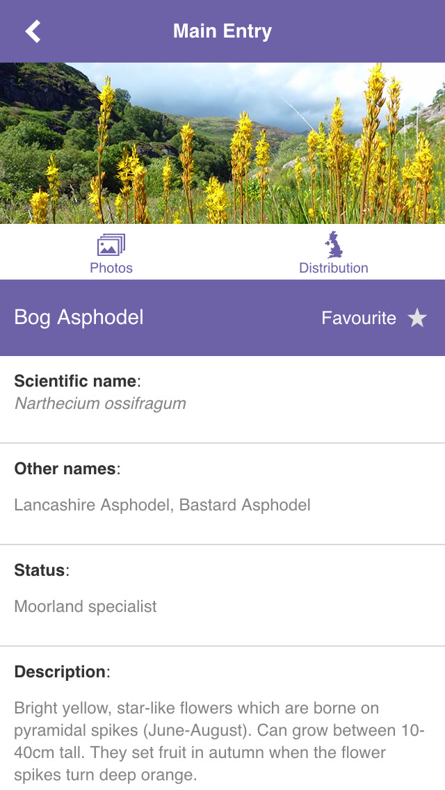Tap Lancashire Asphodel, Bastard Asphodel text
Image resolution: width=445 pixels, height=790 pixels.
coord(162,505)
